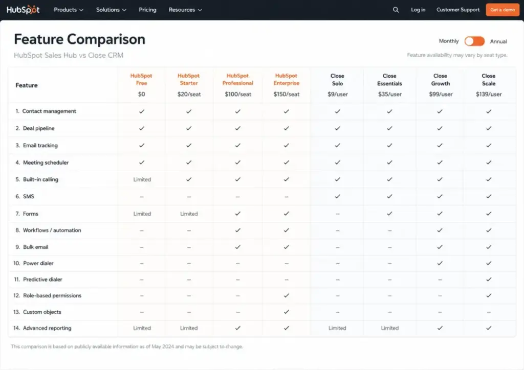Click the Log in link
The image size is (524, 370).
(418, 10)
